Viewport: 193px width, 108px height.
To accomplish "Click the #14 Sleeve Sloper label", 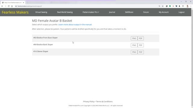I will (x=41, y=51).
